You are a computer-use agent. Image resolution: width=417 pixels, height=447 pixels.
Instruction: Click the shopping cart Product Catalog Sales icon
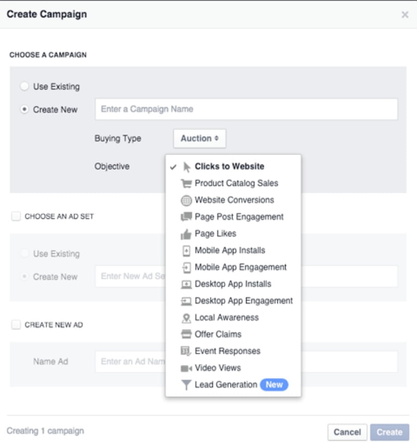[186, 183]
